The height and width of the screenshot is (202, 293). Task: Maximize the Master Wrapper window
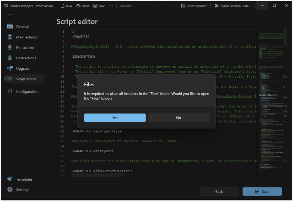(274, 5)
